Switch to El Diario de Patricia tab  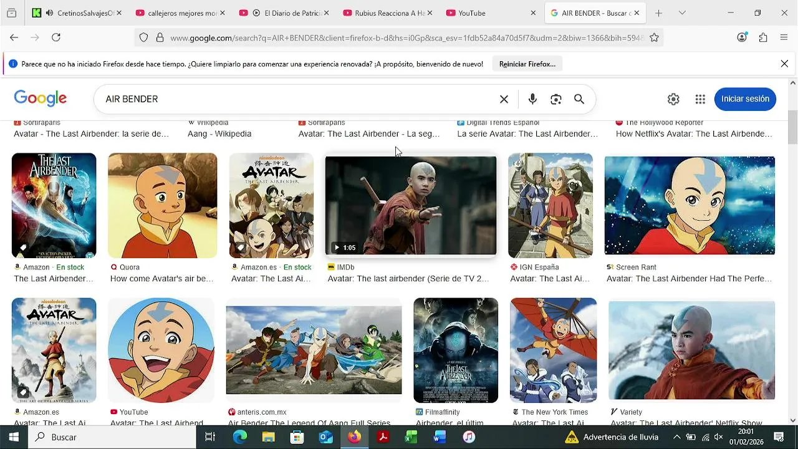coord(284,13)
